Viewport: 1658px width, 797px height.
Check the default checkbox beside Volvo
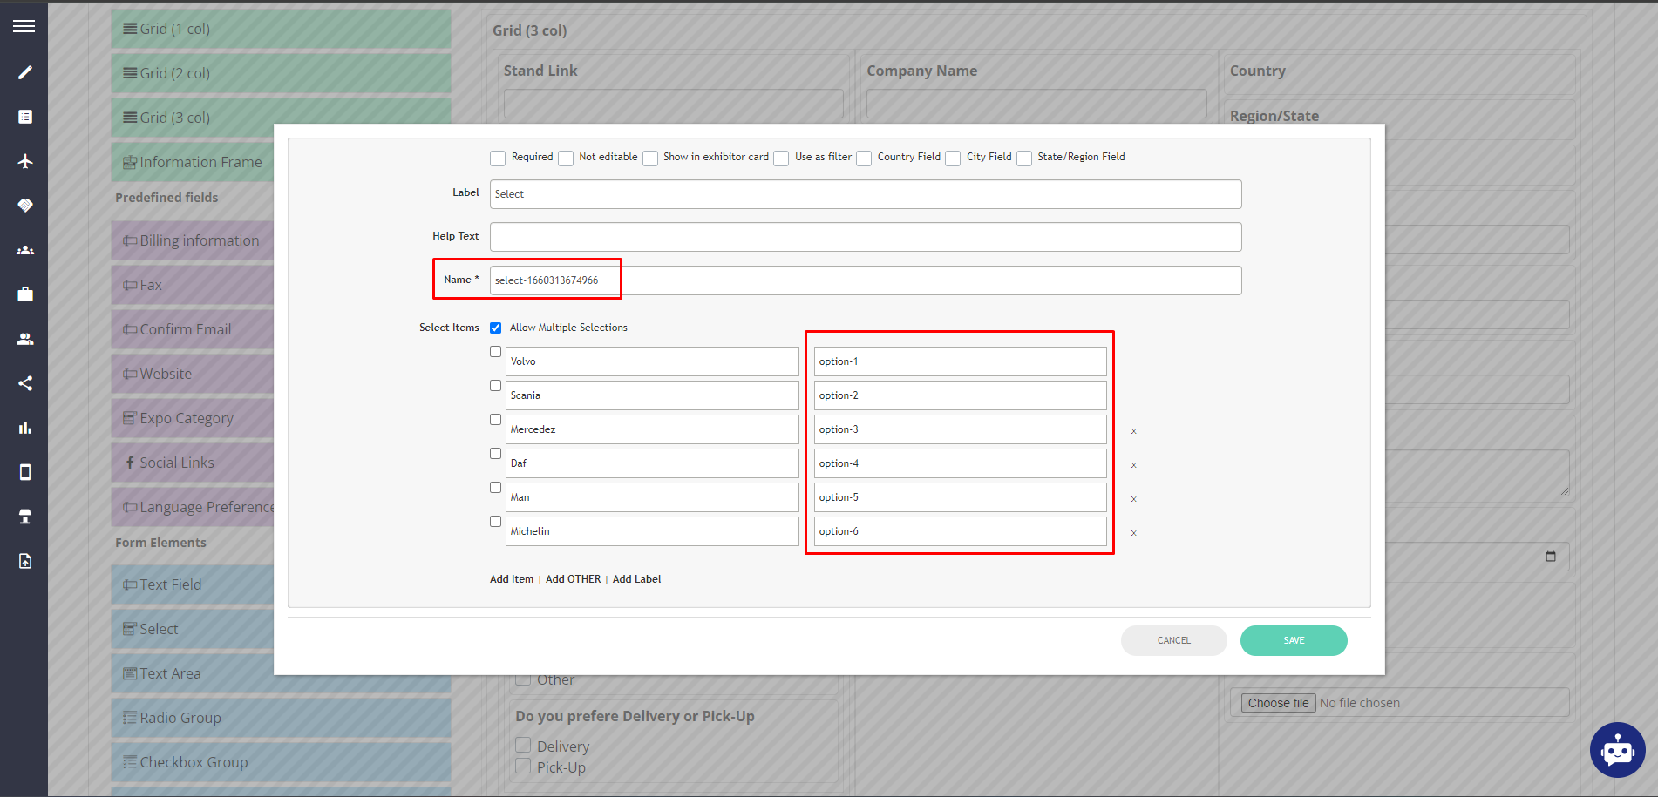pyautogui.click(x=496, y=352)
